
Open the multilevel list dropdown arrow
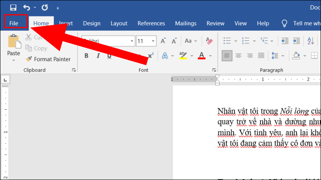272,41
